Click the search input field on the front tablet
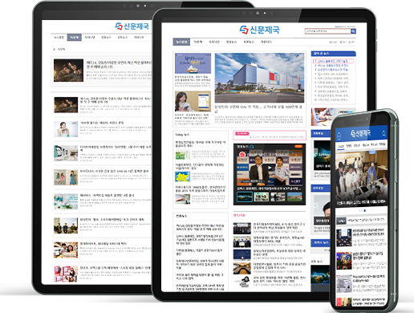This screenshot has width=414, height=313. click(x=327, y=31)
